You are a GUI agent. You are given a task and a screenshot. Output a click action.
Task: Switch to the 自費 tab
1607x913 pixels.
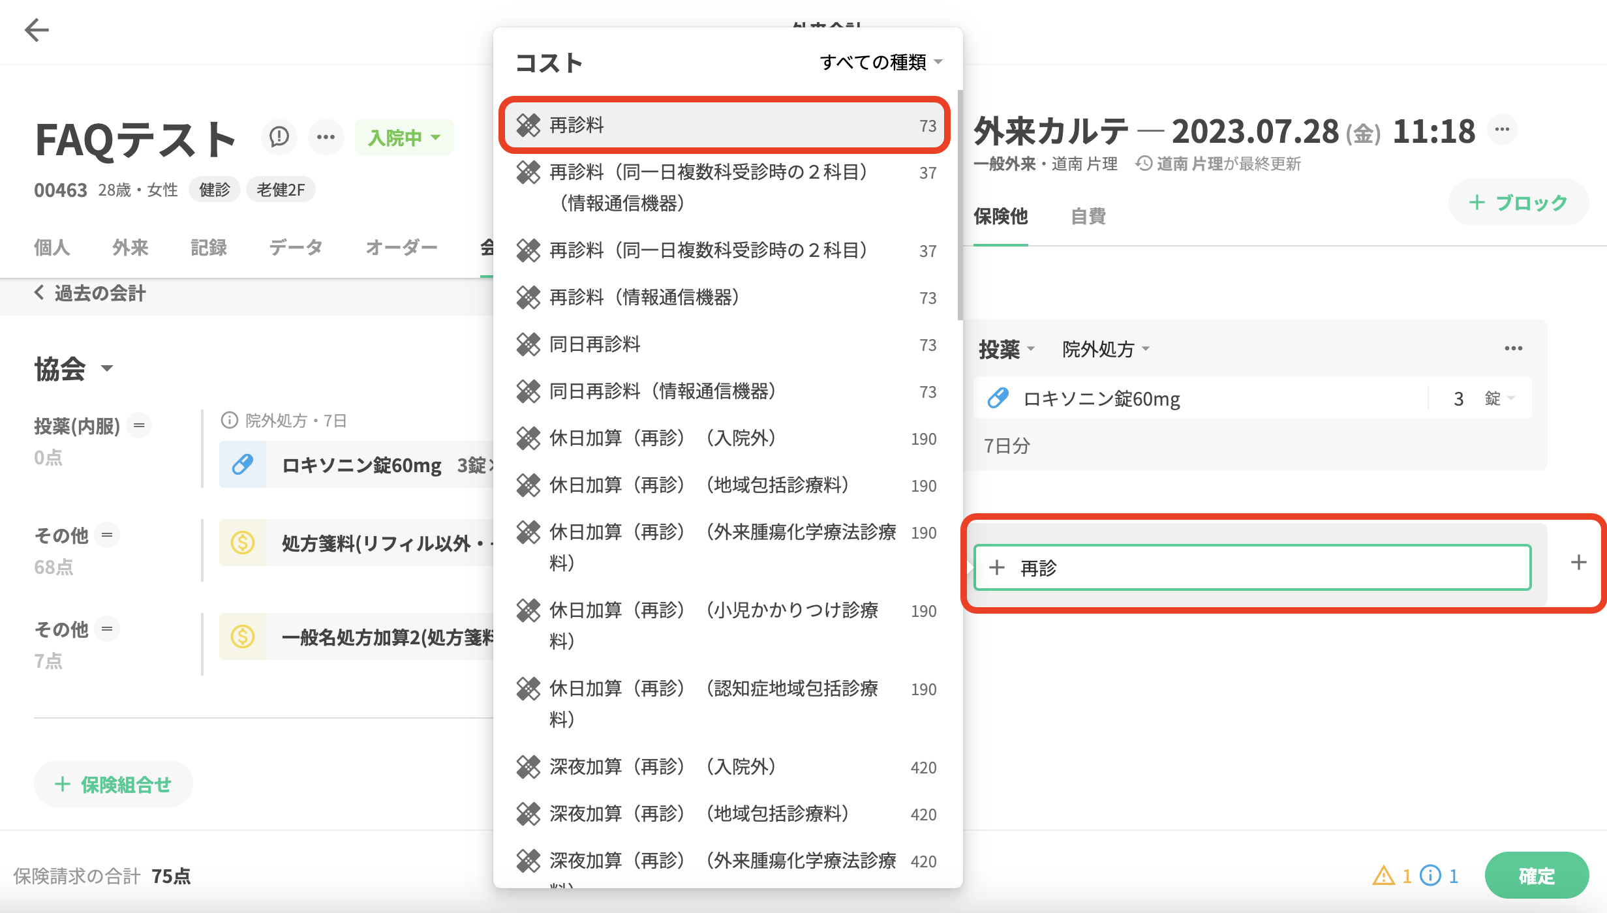[x=1088, y=216]
